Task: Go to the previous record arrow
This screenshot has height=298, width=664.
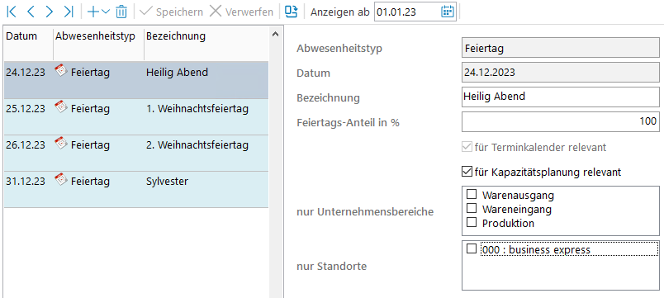Action: (30, 12)
